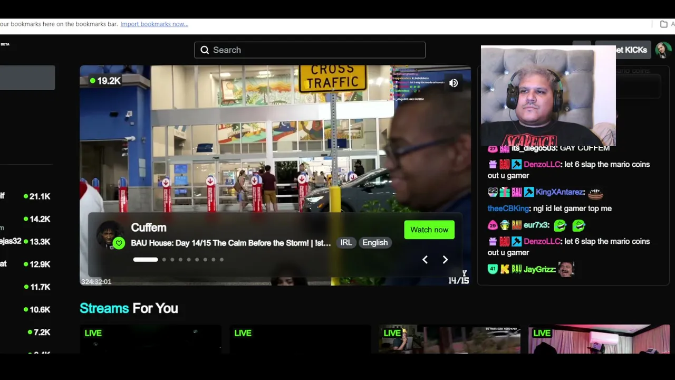Open the fourth LIVE thumbnail with pink room
This screenshot has height=380, width=675.
tap(599, 339)
